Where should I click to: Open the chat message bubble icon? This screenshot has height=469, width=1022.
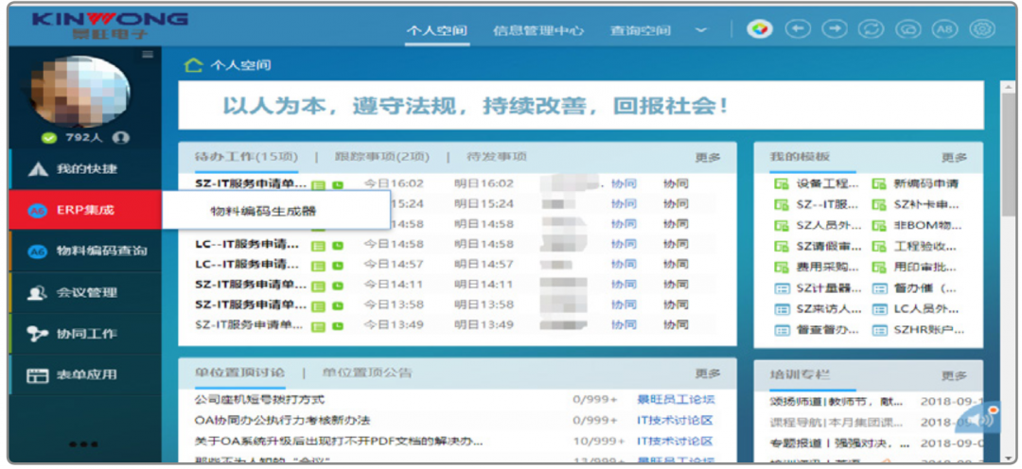[908, 29]
